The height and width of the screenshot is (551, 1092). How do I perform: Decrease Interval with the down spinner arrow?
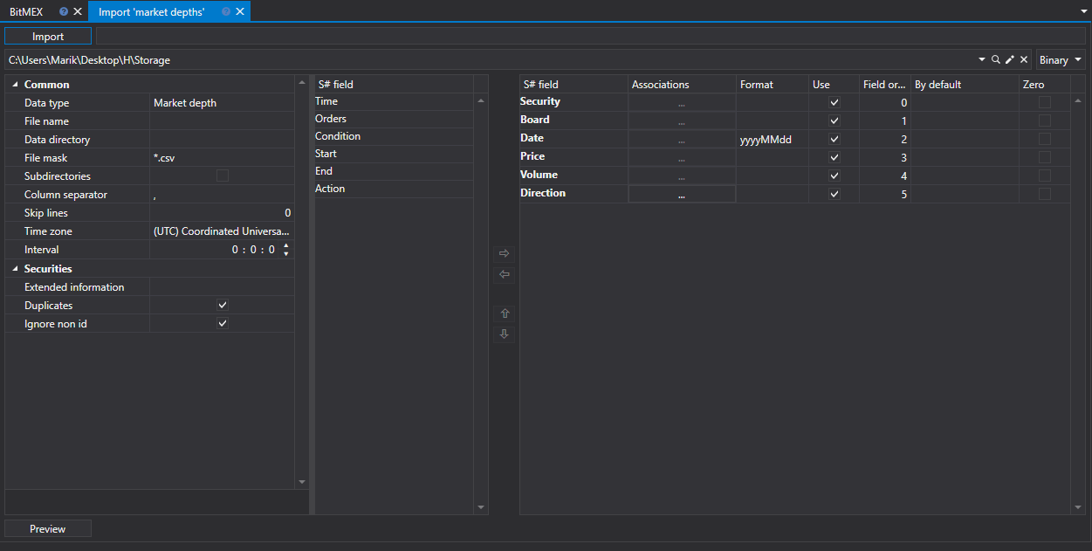click(286, 254)
